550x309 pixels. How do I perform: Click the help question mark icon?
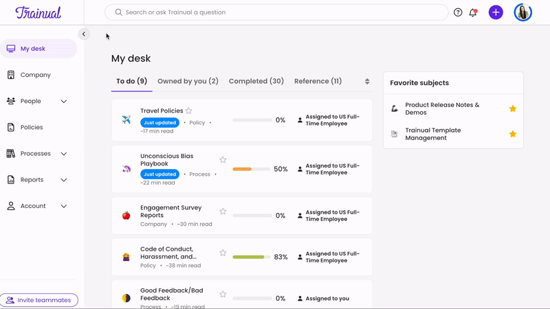click(458, 12)
